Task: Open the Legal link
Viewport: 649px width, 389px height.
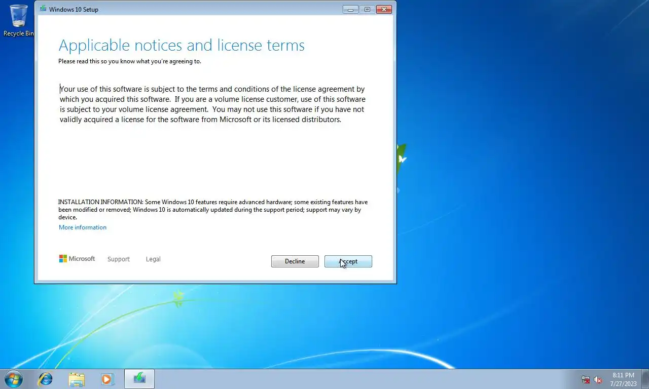Action: [153, 259]
